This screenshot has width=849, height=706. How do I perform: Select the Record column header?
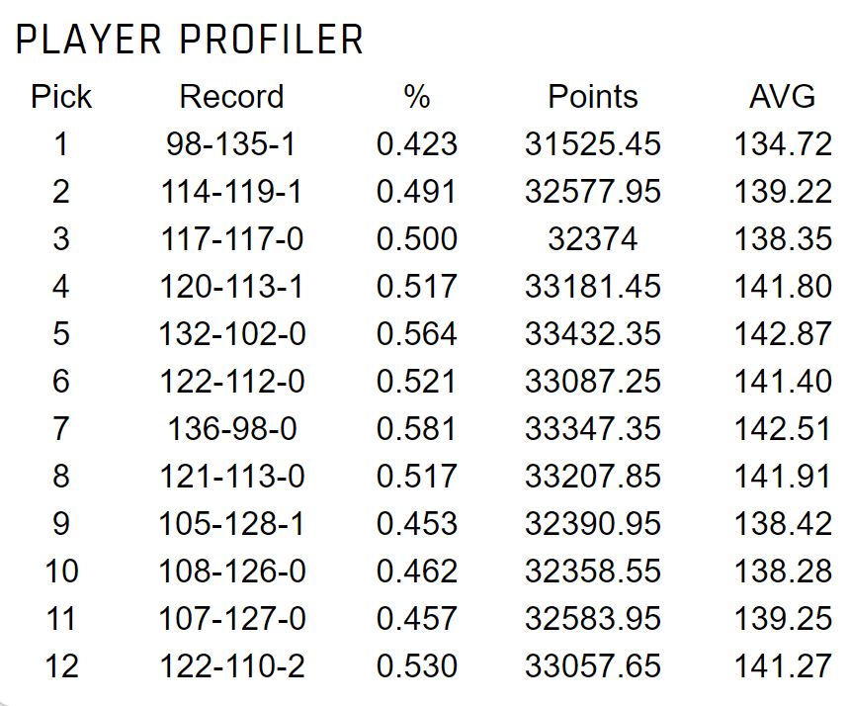[x=231, y=97]
